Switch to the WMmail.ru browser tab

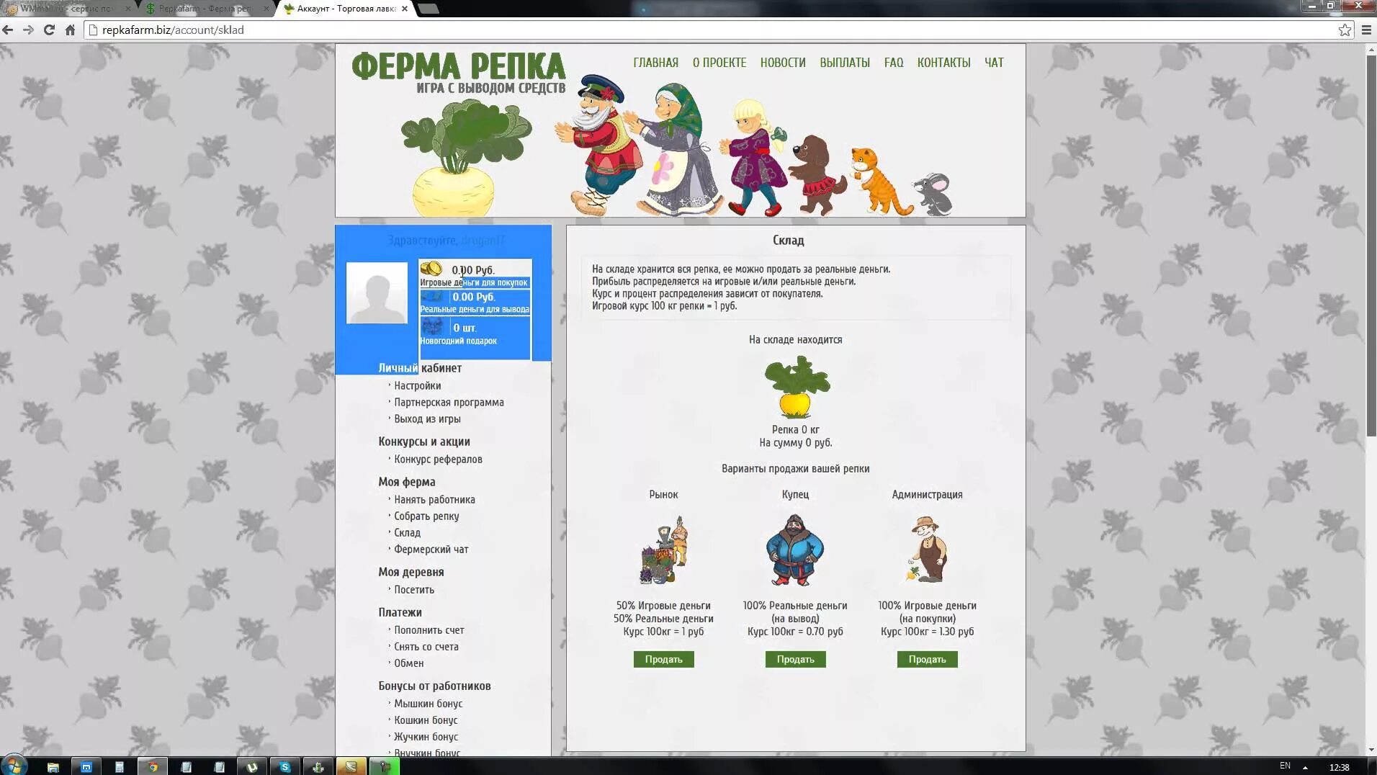pyautogui.click(x=68, y=9)
